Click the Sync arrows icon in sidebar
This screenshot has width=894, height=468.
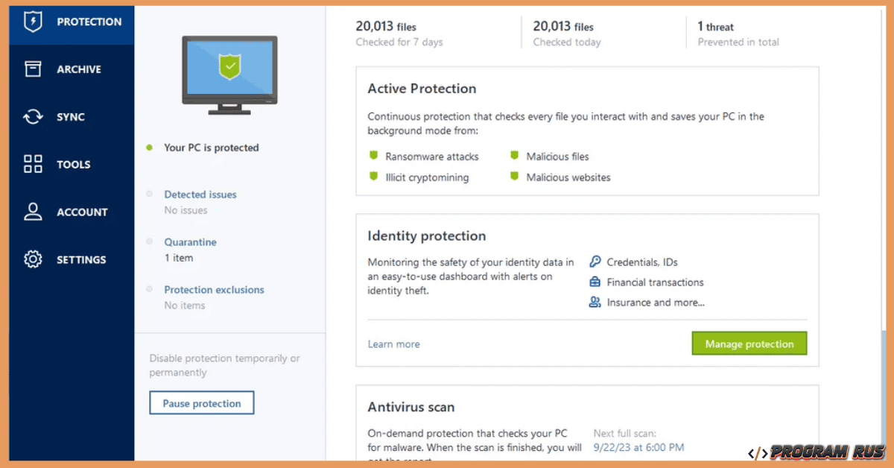[33, 116]
